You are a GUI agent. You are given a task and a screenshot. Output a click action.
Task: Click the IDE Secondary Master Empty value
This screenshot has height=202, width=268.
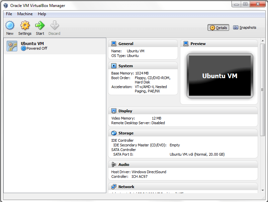point(175,145)
